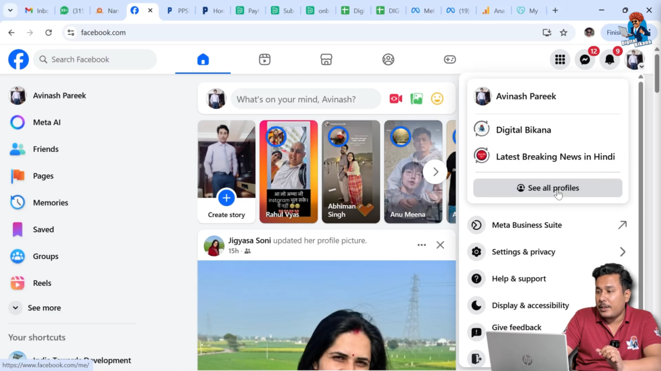
Task: Open the apps Menu grid icon
Action: [x=560, y=59]
